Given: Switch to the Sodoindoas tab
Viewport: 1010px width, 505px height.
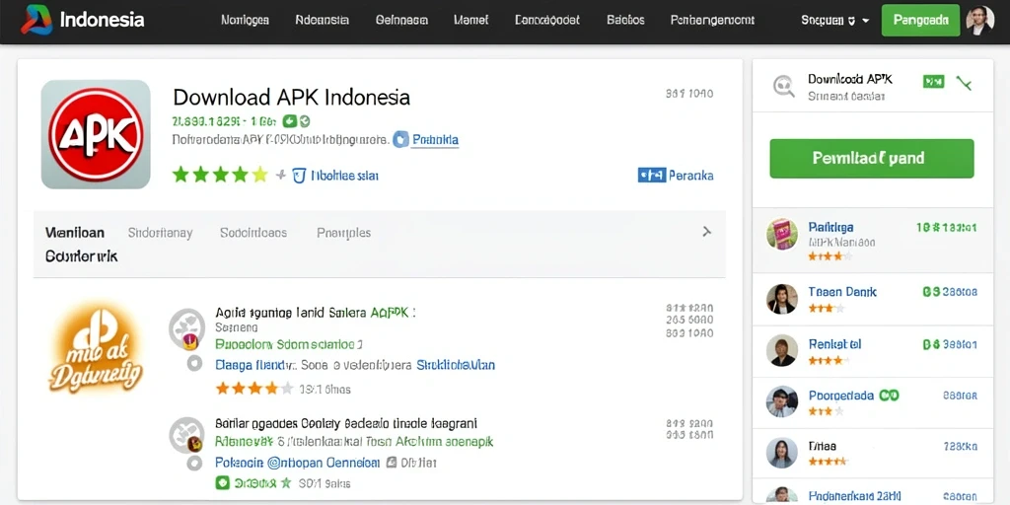Looking at the screenshot, I should [x=253, y=233].
